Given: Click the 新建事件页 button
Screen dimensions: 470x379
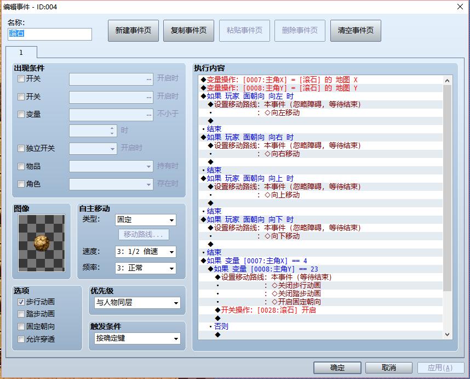Looking at the screenshot, I should tap(133, 31).
